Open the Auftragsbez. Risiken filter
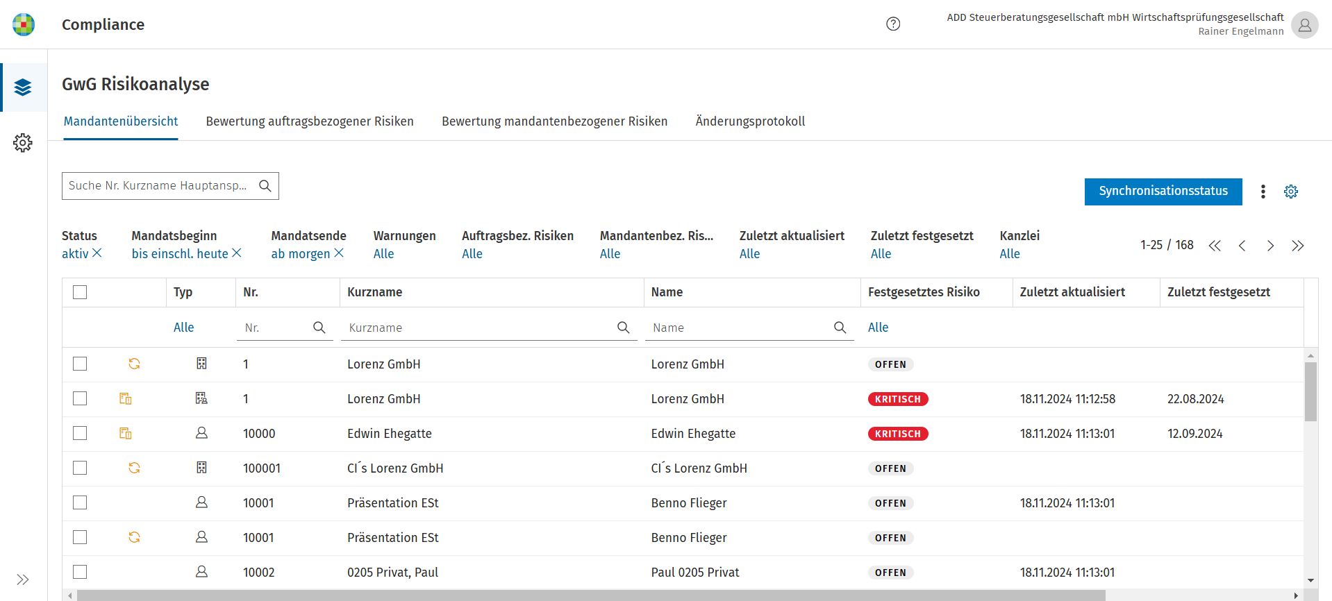 pos(472,254)
